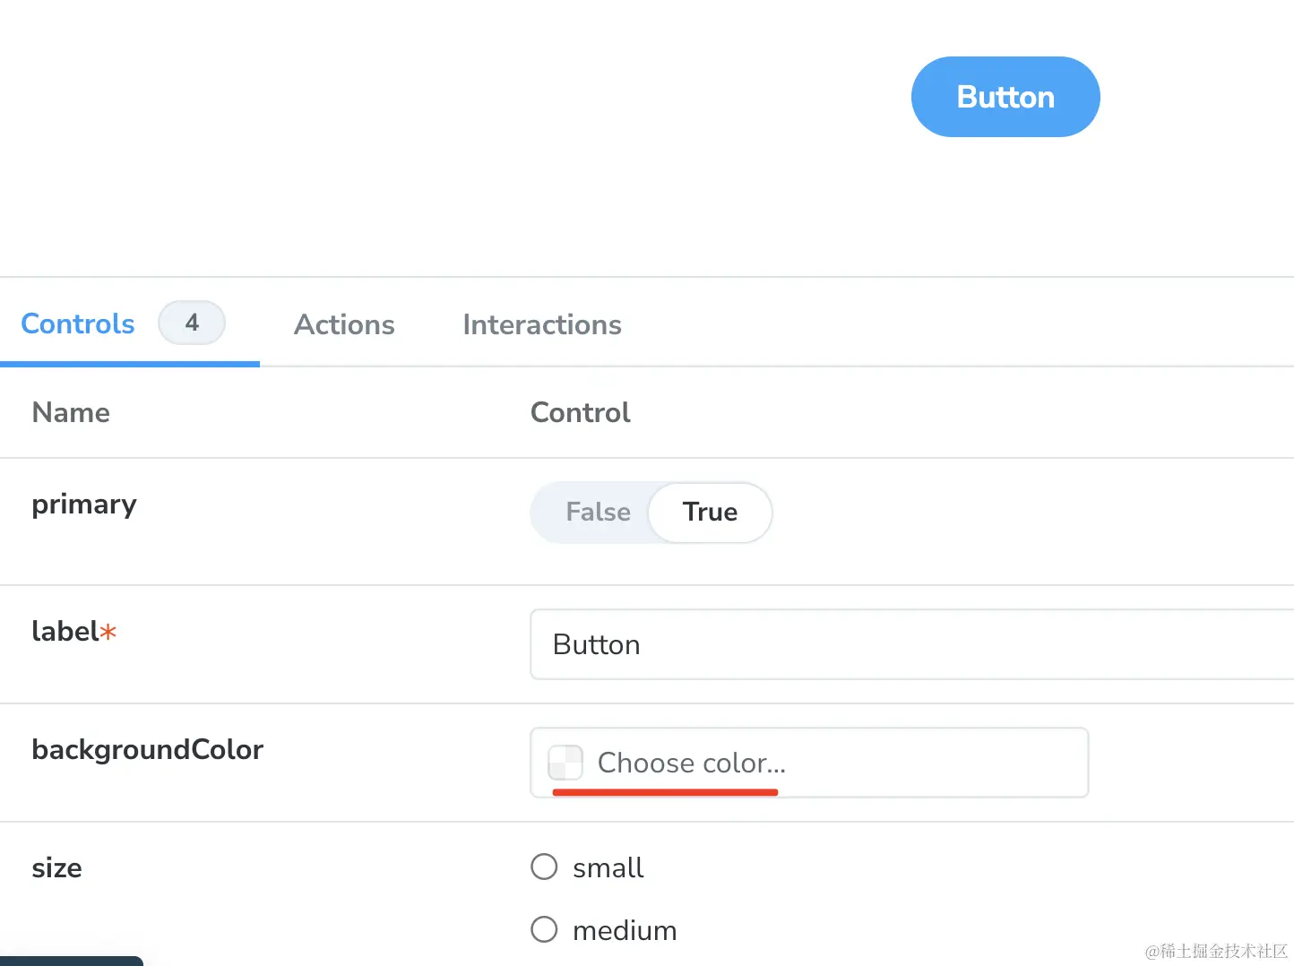Open the Actions tab
The height and width of the screenshot is (966, 1294).
point(344,324)
